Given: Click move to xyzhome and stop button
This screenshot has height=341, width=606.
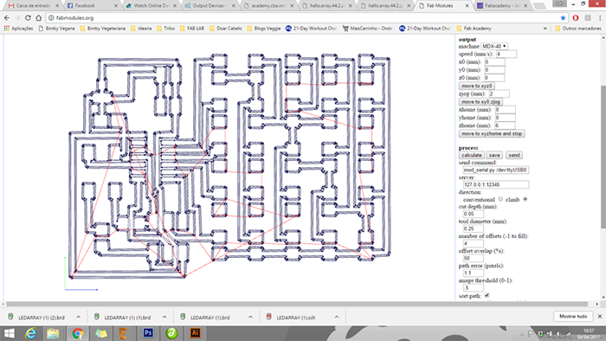Looking at the screenshot, I should click(x=492, y=133).
